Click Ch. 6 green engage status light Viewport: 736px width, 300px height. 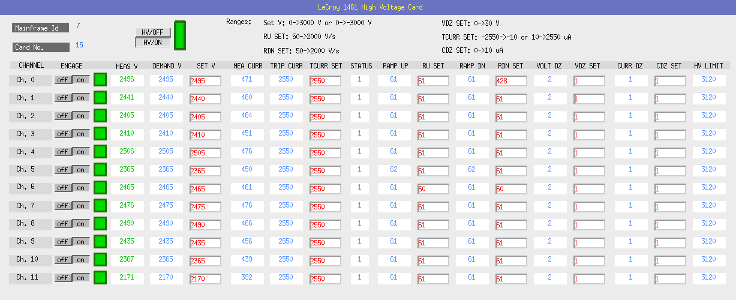click(x=100, y=188)
